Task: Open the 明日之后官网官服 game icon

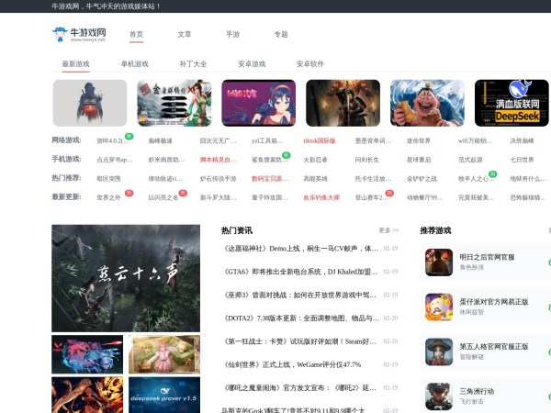Action: pyautogui.click(x=438, y=262)
